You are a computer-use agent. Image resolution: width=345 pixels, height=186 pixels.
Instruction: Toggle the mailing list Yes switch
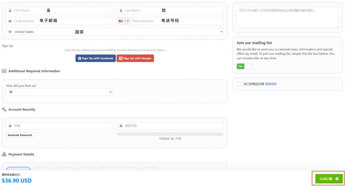pos(244,67)
